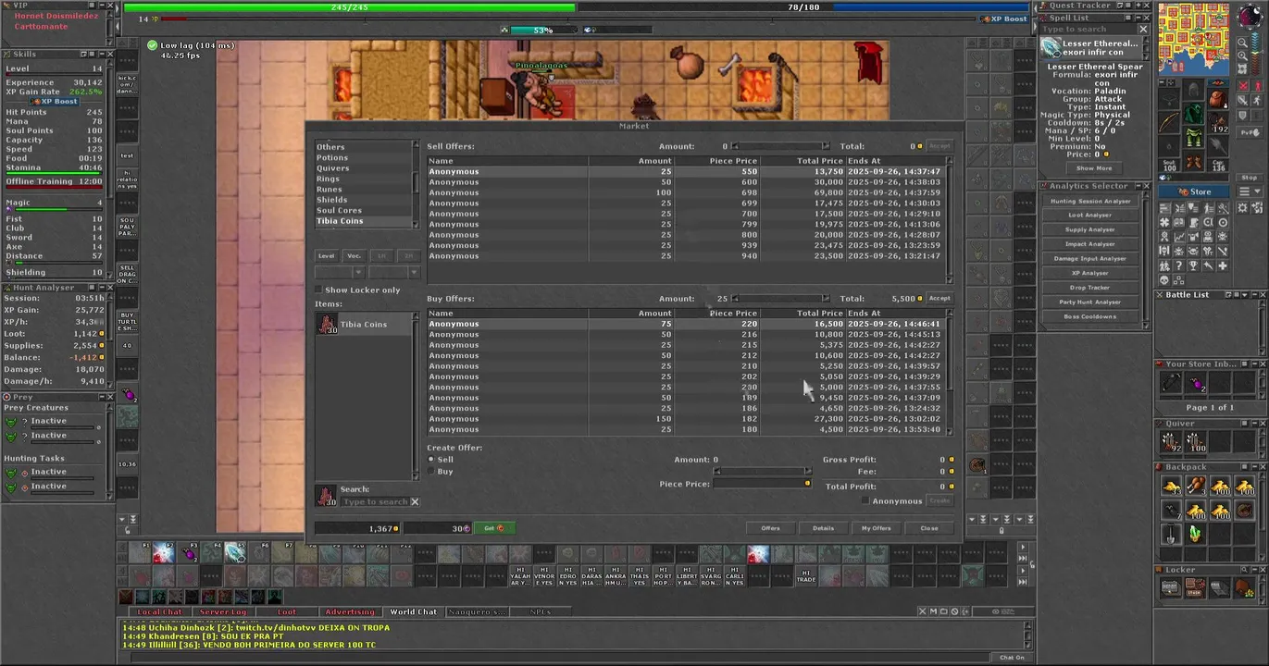This screenshot has height=666, width=1269.
Task: Open the Loot Analyser
Action: (x=1090, y=215)
